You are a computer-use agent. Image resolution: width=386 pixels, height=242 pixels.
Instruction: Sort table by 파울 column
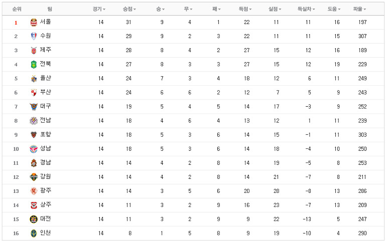tap(360, 9)
